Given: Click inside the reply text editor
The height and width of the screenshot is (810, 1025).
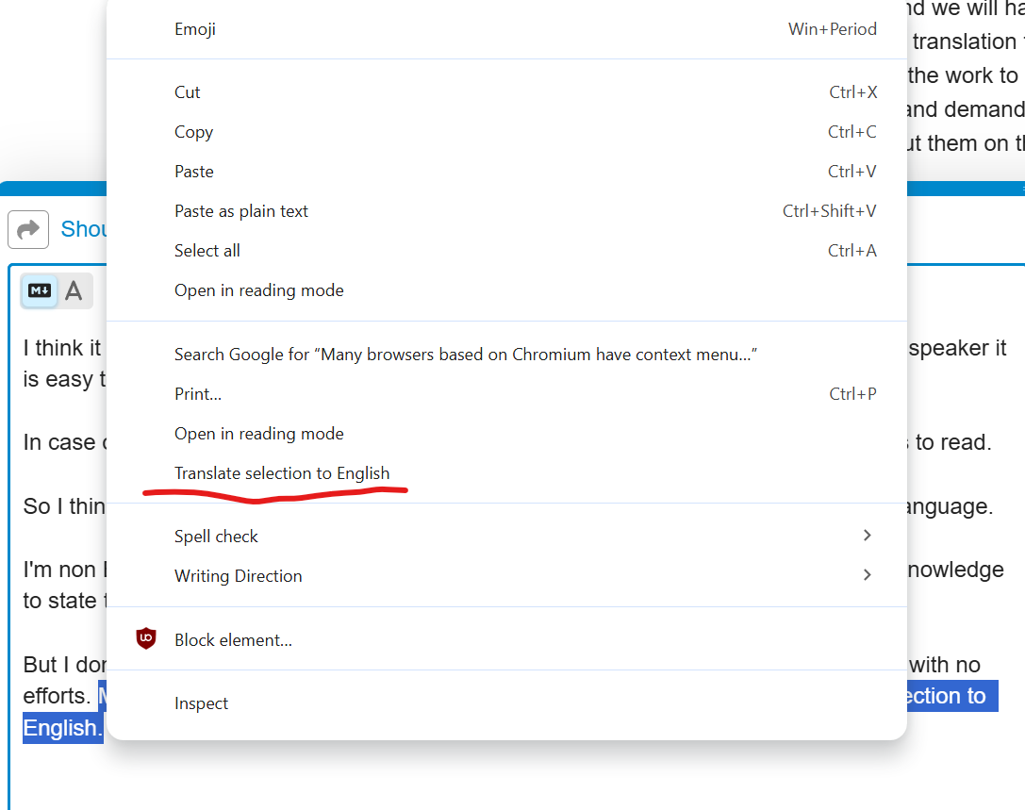Looking at the screenshot, I should point(57,773).
